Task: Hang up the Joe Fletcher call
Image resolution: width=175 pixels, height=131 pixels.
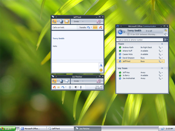Action: pyautogui.click(x=54, y=87)
